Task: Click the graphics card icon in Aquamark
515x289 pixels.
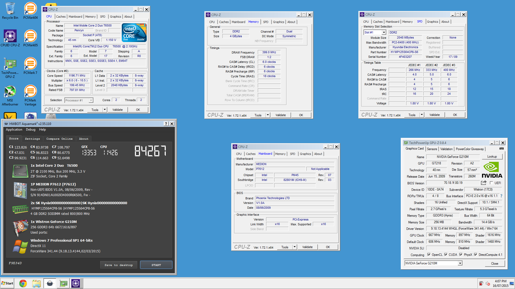Action: click(x=20, y=227)
